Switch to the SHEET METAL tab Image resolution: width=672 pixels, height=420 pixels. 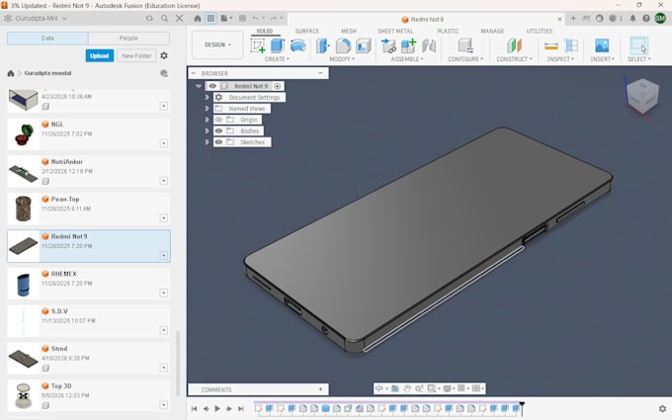coord(395,31)
